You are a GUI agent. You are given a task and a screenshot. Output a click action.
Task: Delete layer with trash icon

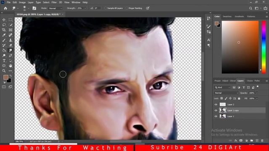click(262, 141)
